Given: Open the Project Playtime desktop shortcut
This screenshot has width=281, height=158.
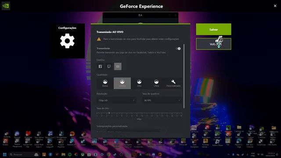Looking at the screenshot, I should [x=61, y=144].
